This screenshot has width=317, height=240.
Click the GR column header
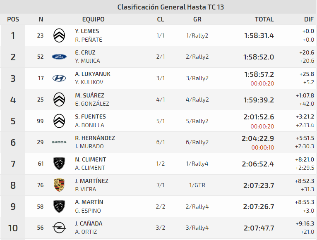point(197,19)
